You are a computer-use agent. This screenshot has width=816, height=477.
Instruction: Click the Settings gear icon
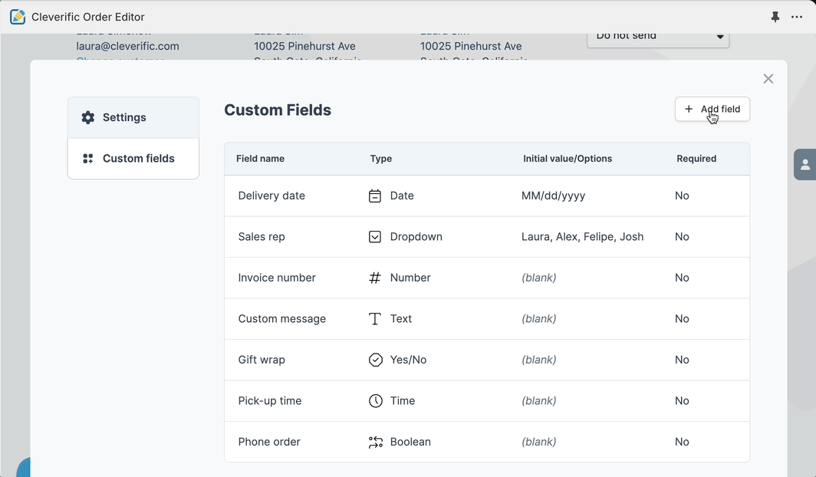point(88,117)
